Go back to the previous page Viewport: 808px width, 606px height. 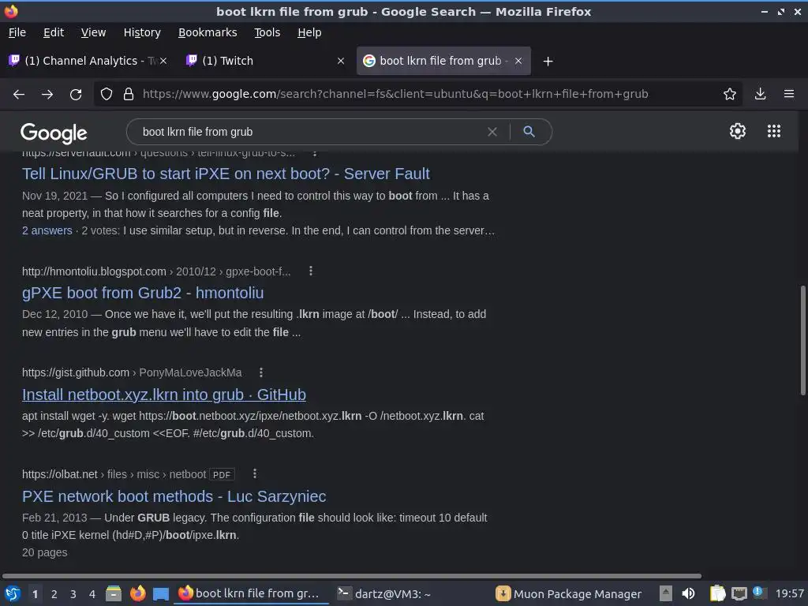(19, 95)
